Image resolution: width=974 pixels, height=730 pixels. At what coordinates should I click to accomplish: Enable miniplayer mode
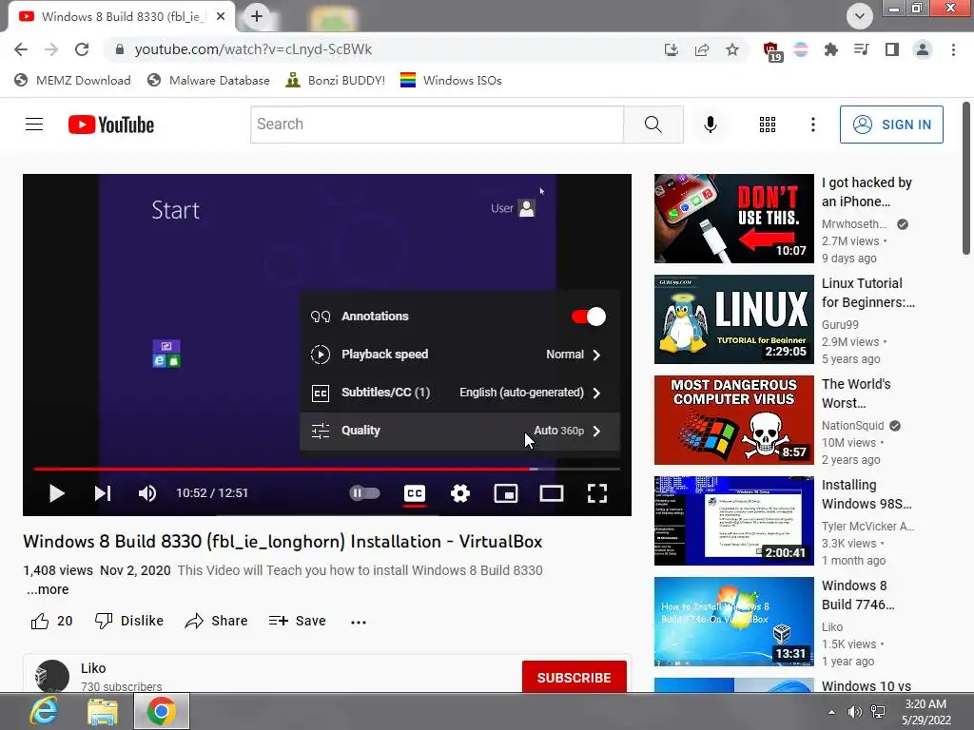(x=506, y=493)
